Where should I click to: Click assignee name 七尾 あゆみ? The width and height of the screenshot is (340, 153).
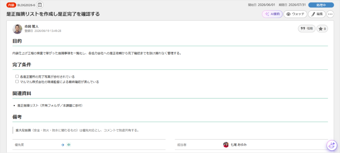239,145
